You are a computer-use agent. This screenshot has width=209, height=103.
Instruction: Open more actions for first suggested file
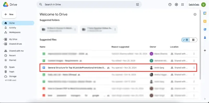tap(194, 54)
